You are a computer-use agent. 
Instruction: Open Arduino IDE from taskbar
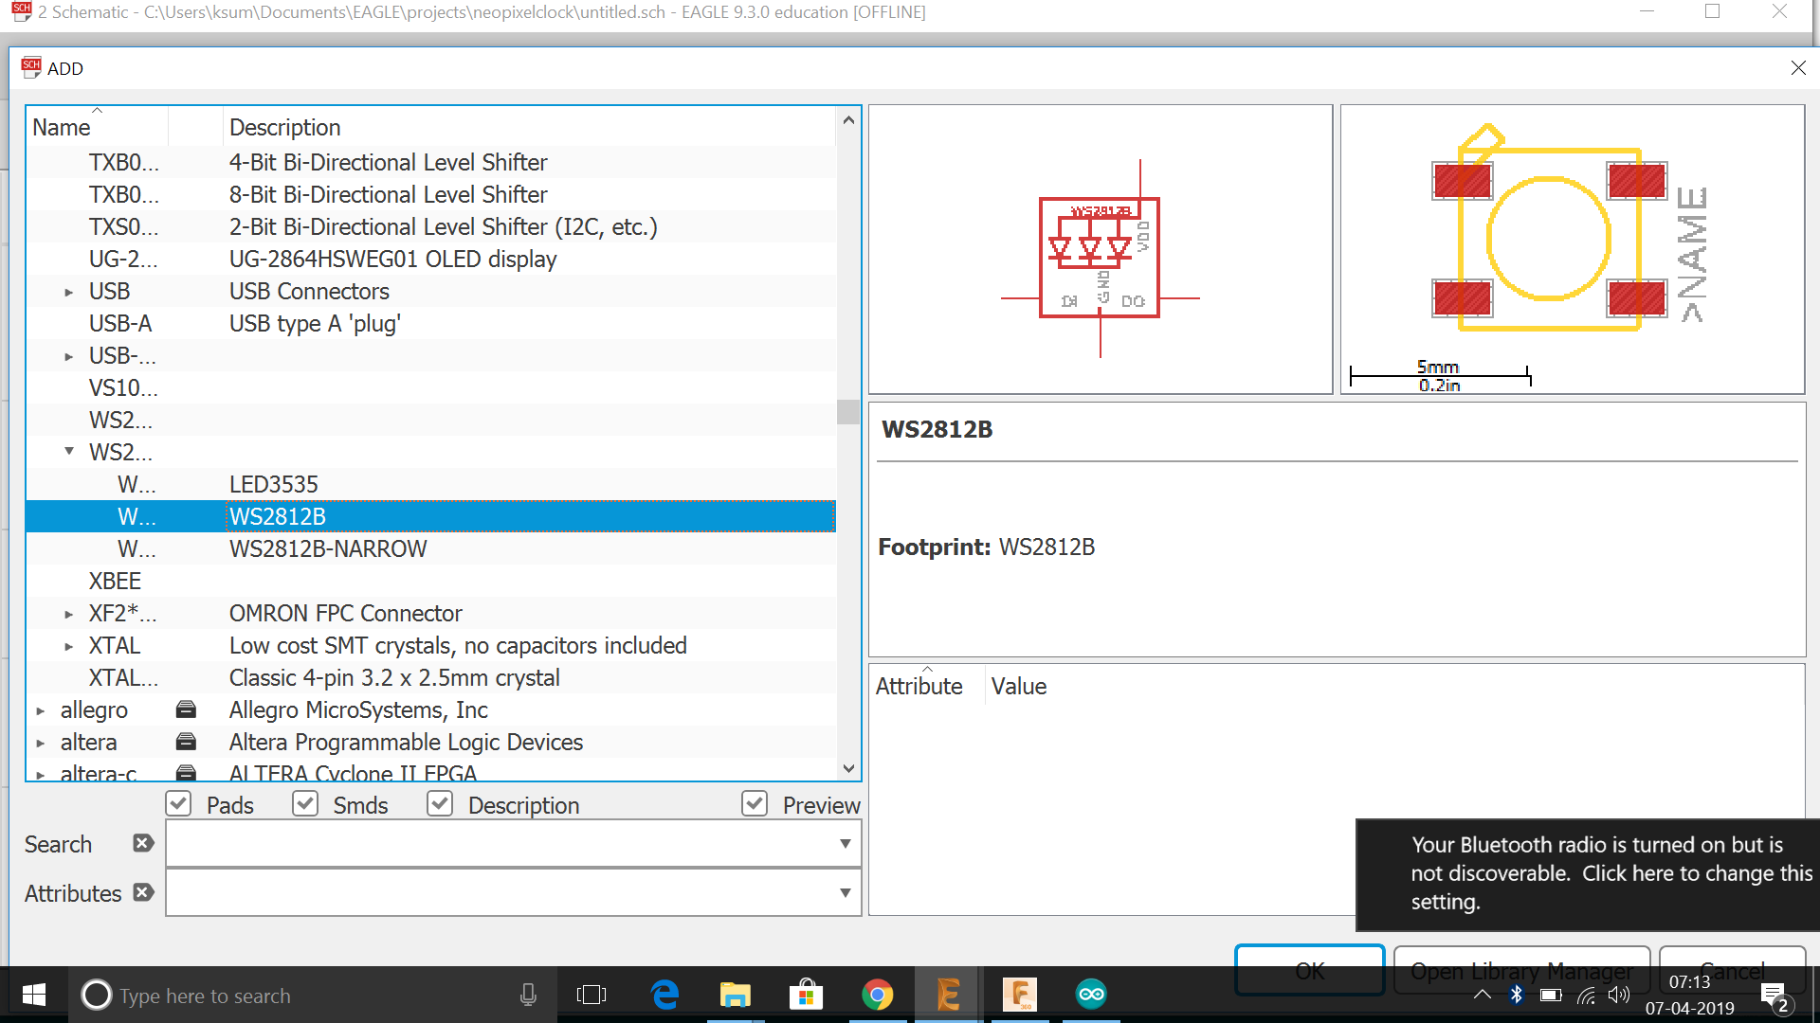click(1091, 995)
